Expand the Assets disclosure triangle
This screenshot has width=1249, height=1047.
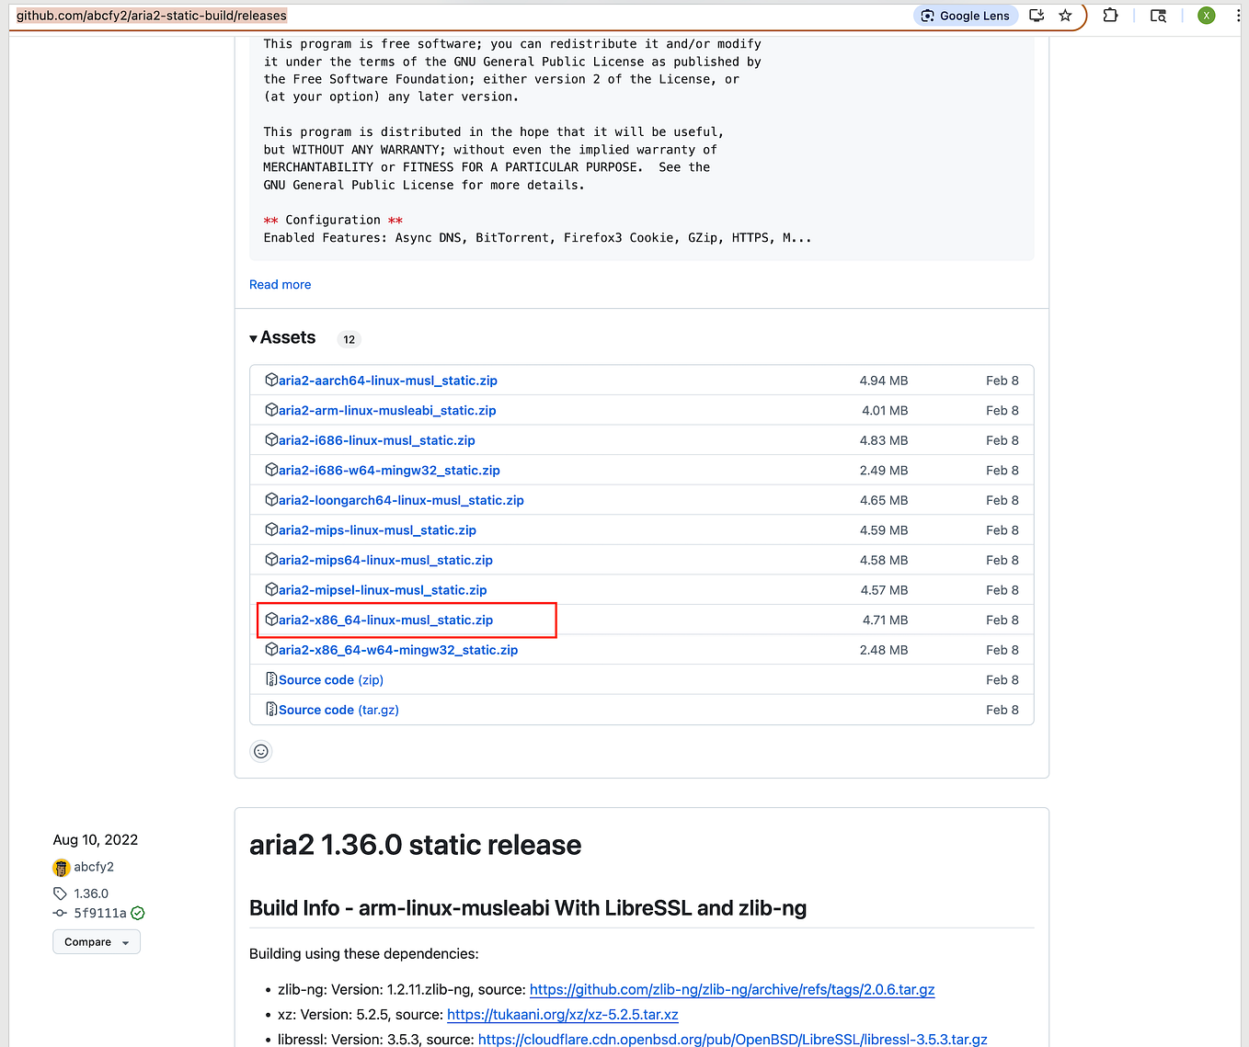click(x=253, y=337)
